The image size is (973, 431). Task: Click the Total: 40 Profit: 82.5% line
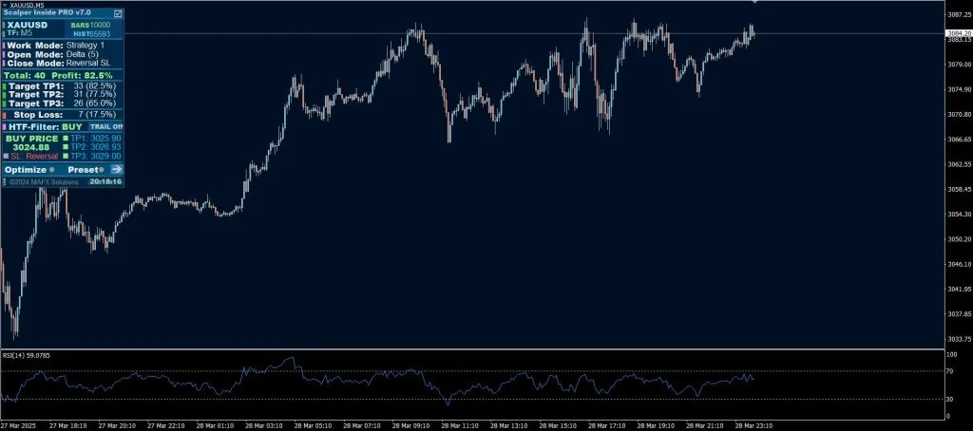coord(58,75)
